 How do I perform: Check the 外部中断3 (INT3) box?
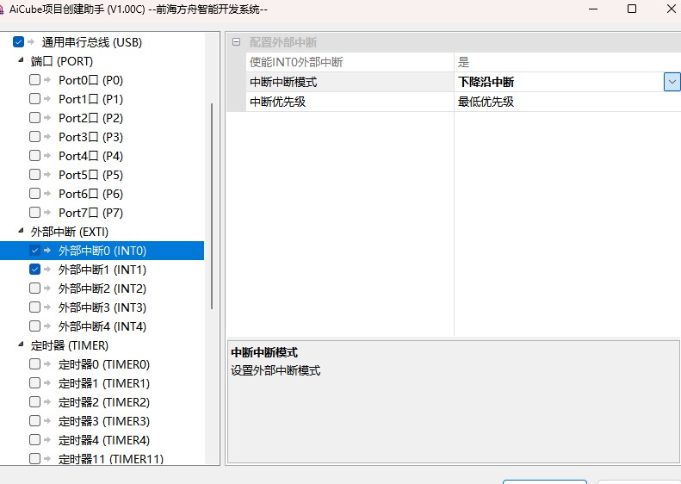coord(34,307)
